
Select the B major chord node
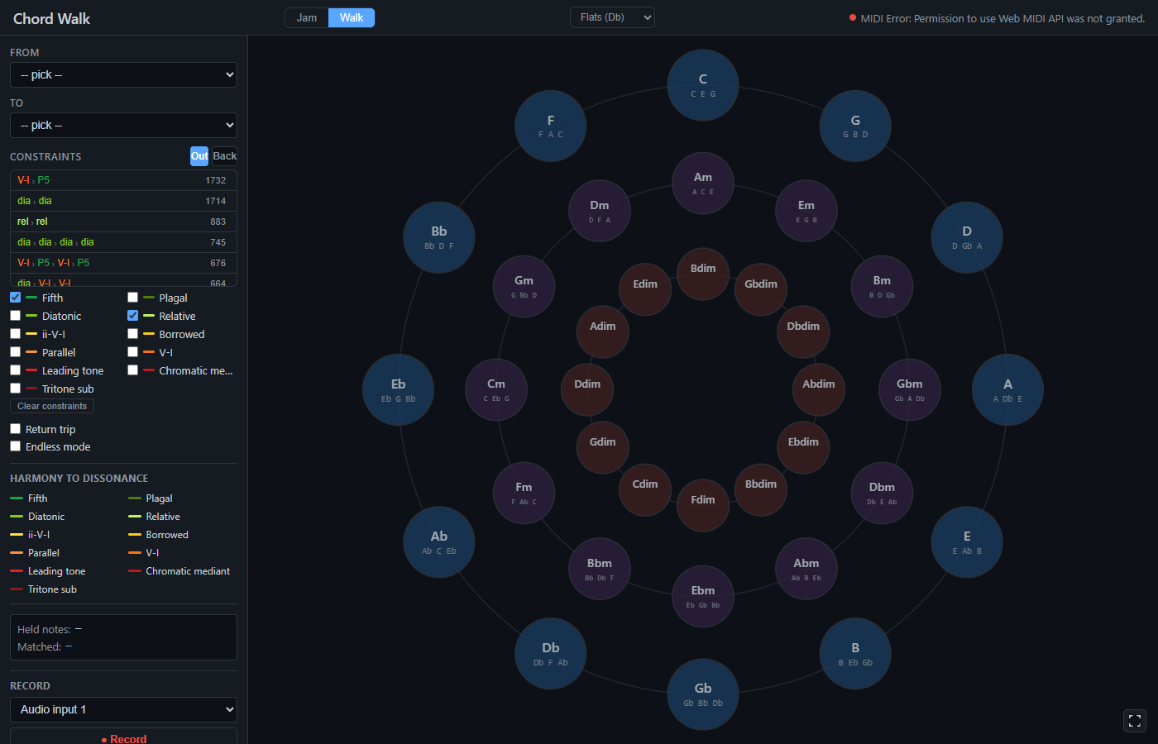coord(855,653)
